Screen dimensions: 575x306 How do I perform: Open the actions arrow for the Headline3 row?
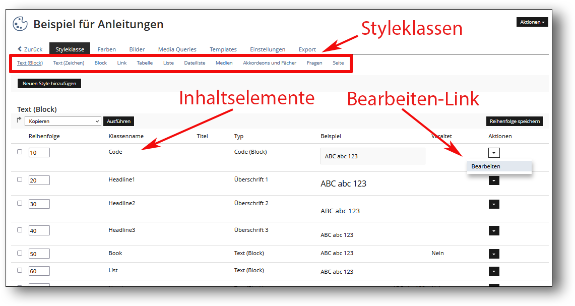pos(494,230)
